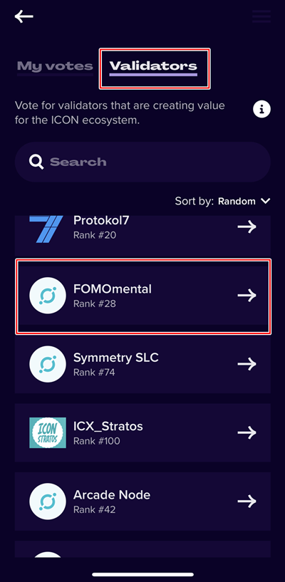This screenshot has width=285, height=582.
Task: Click the Protokol7 logo icon
Action: (x=46, y=229)
